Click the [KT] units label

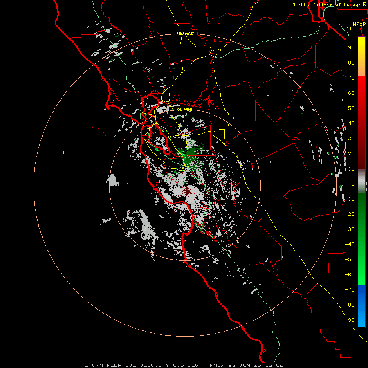pos(349,28)
